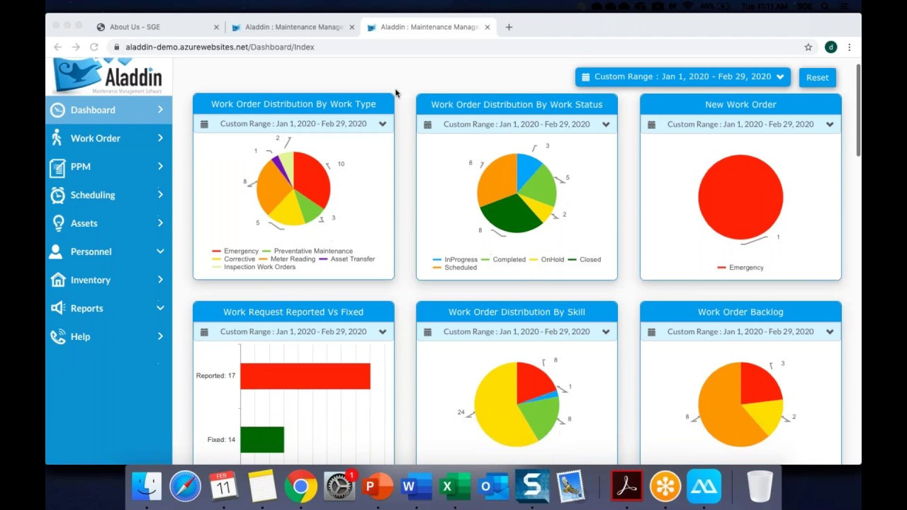
Task: Launch Microsoft Excel from the dock
Action: pyautogui.click(x=454, y=487)
